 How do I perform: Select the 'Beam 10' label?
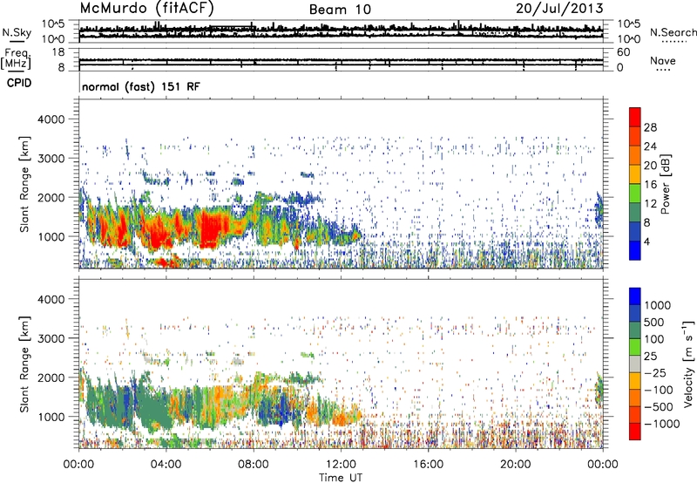click(x=340, y=10)
